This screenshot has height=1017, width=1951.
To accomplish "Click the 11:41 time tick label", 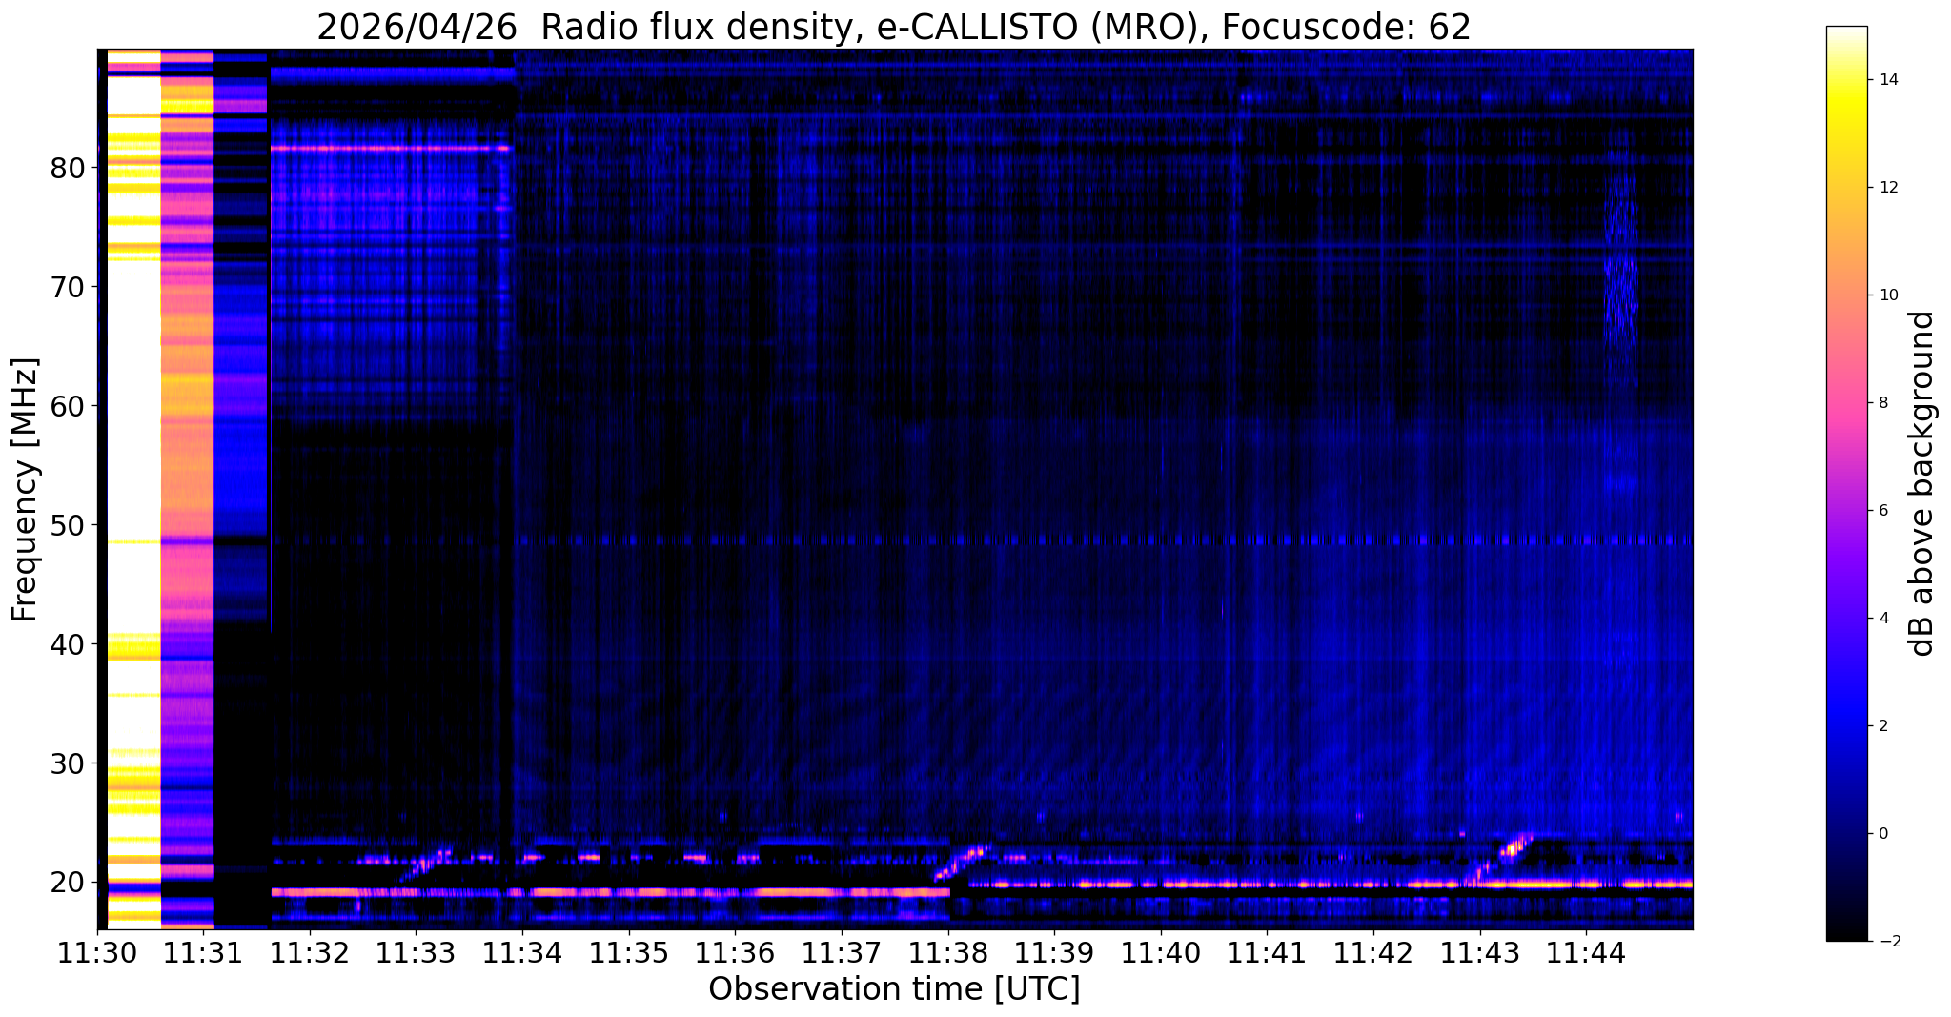I will [1267, 952].
